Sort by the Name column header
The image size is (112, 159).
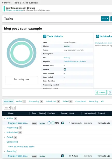click(11, 113)
